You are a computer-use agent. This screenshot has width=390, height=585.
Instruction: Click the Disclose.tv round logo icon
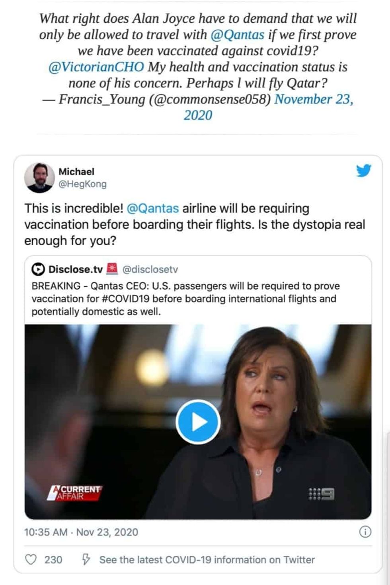(38, 270)
